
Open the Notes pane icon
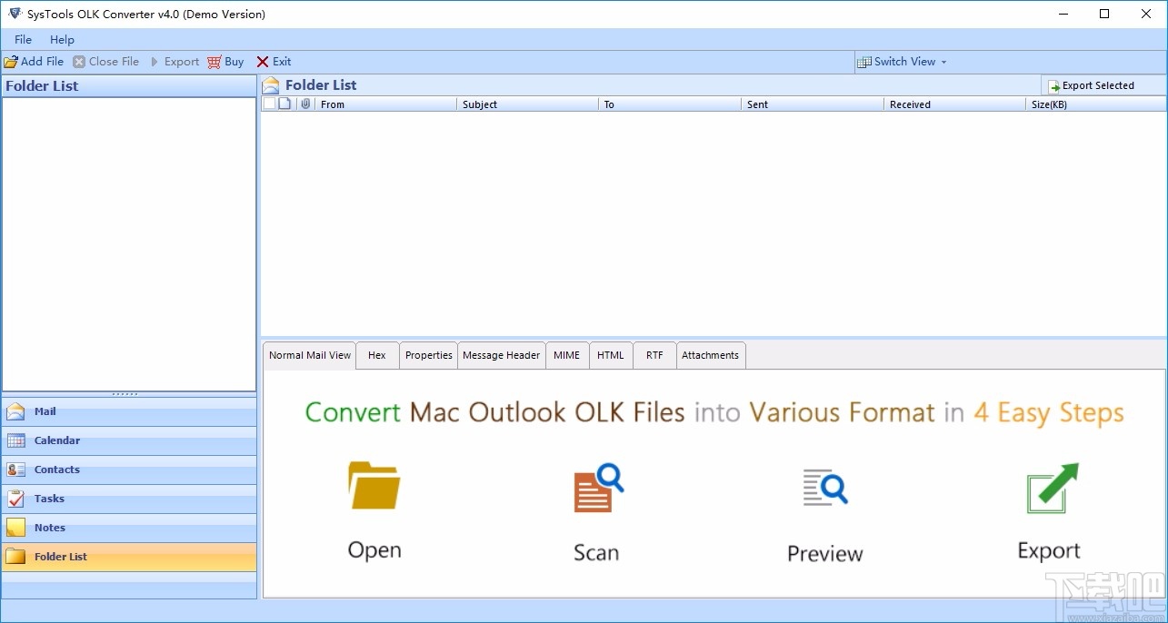18,528
